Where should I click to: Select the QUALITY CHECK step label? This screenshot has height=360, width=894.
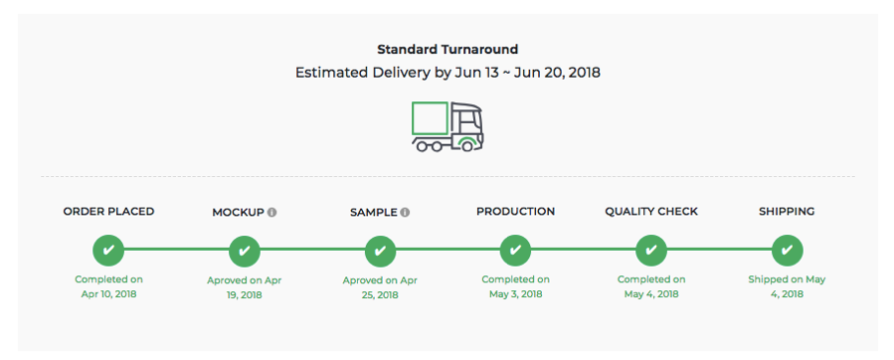pos(651,212)
